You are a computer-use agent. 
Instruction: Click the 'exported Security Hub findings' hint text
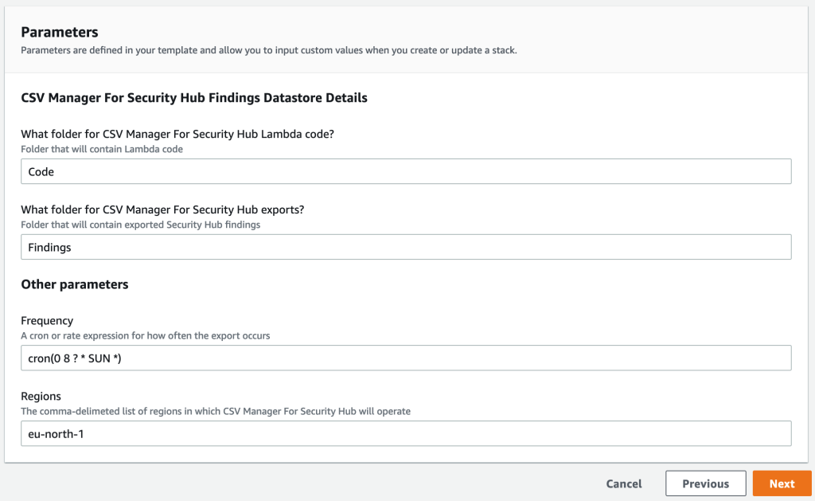point(140,225)
